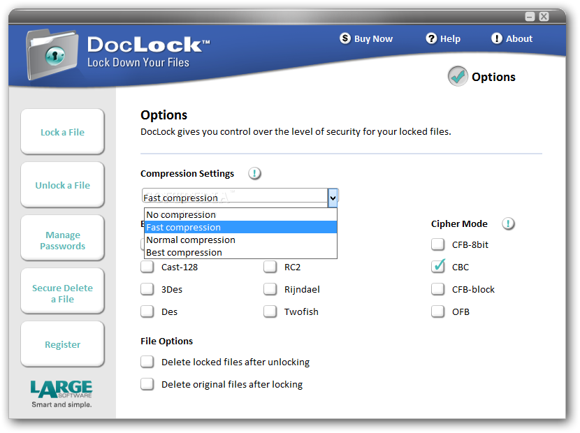This screenshot has width=580, height=433.
Task: Enable the Rijndael encryption checkbox
Action: click(x=270, y=289)
